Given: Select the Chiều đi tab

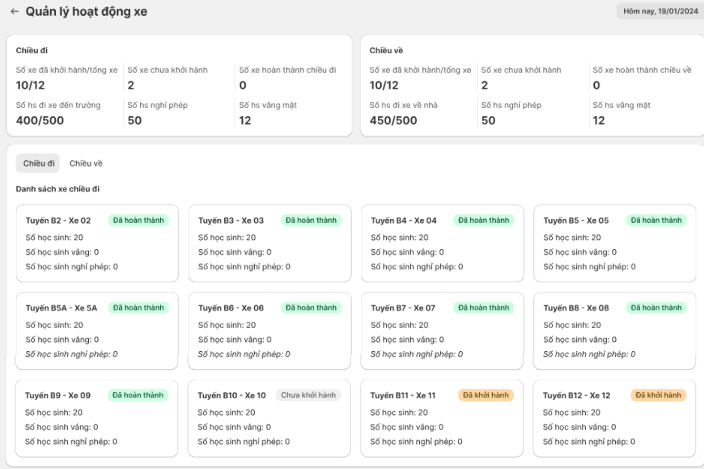Looking at the screenshot, I should point(39,163).
